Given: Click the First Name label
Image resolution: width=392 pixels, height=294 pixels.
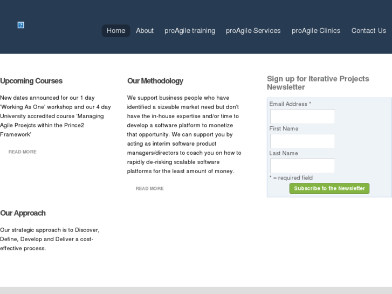Looking at the screenshot, I should (284, 129).
